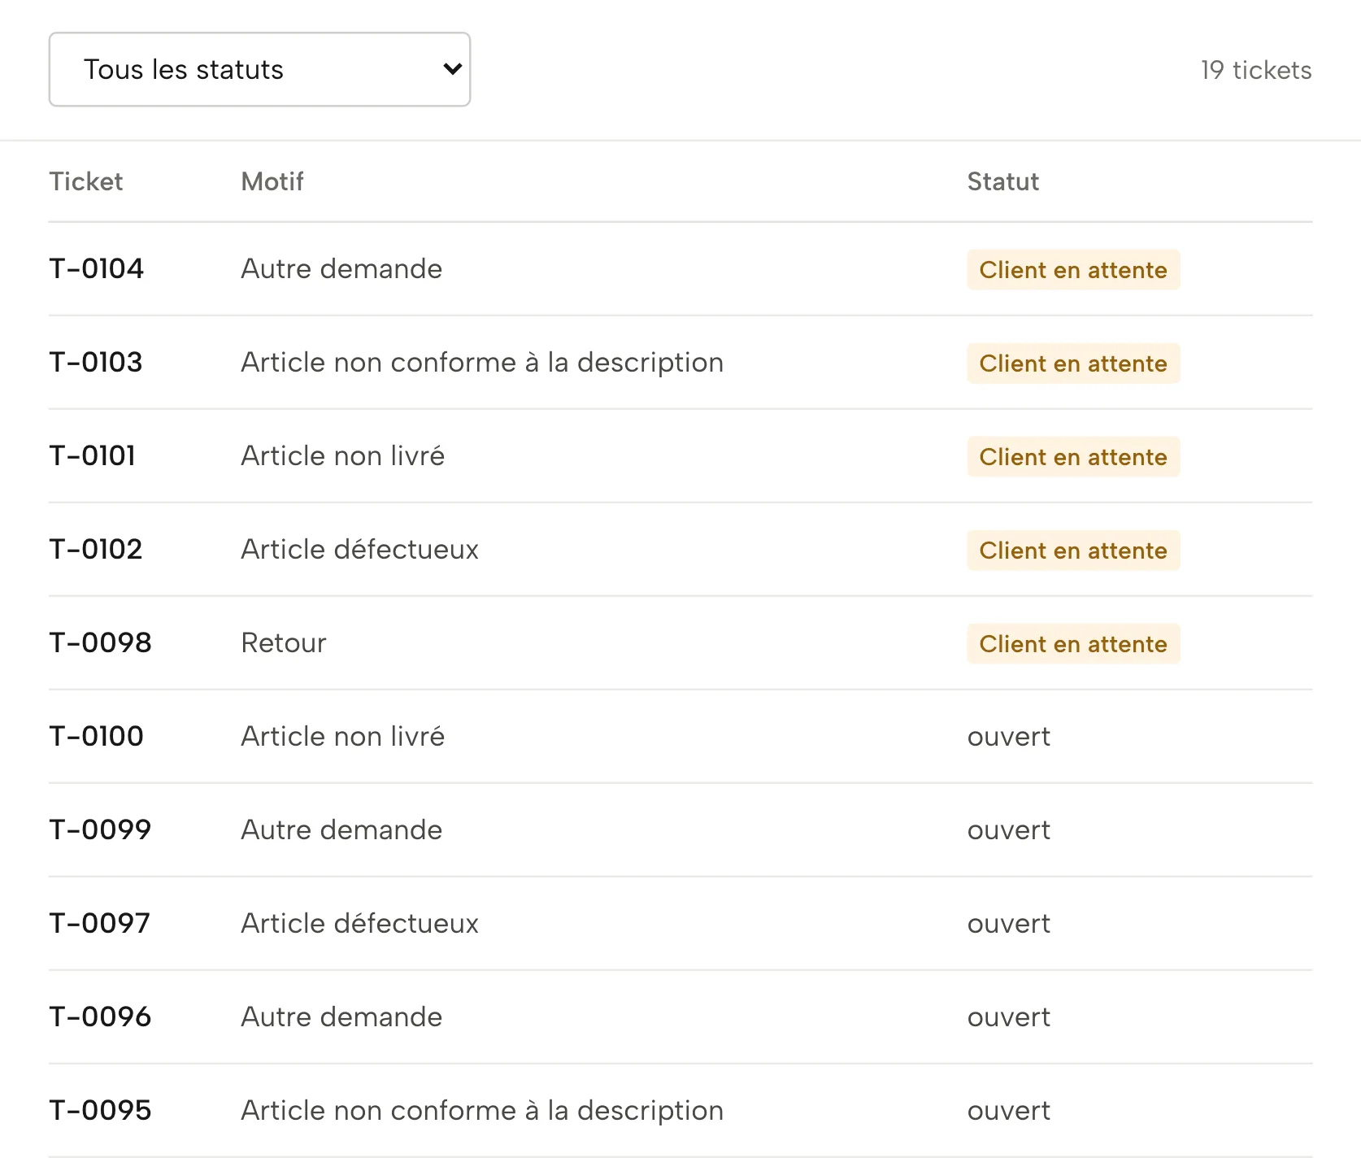Click the 'ouvert' status of T-0096
Screen dimensions: 1361x1158
pyautogui.click(x=1009, y=1017)
